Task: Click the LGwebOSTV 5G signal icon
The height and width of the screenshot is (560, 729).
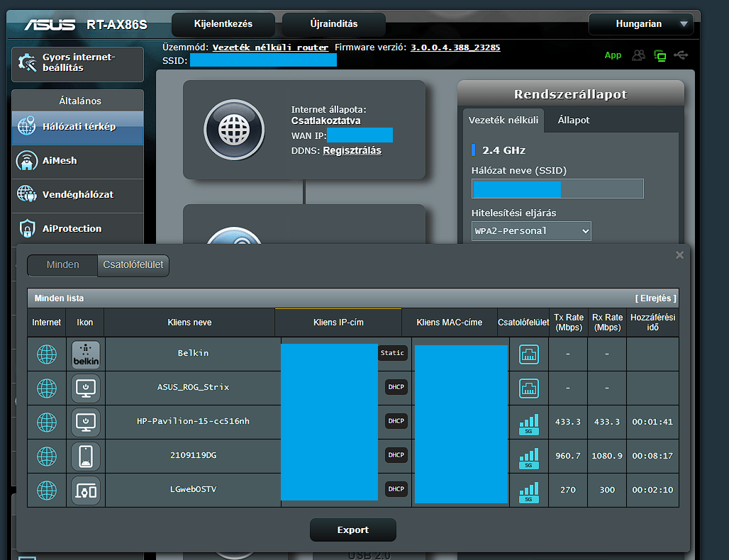Action: (528, 491)
